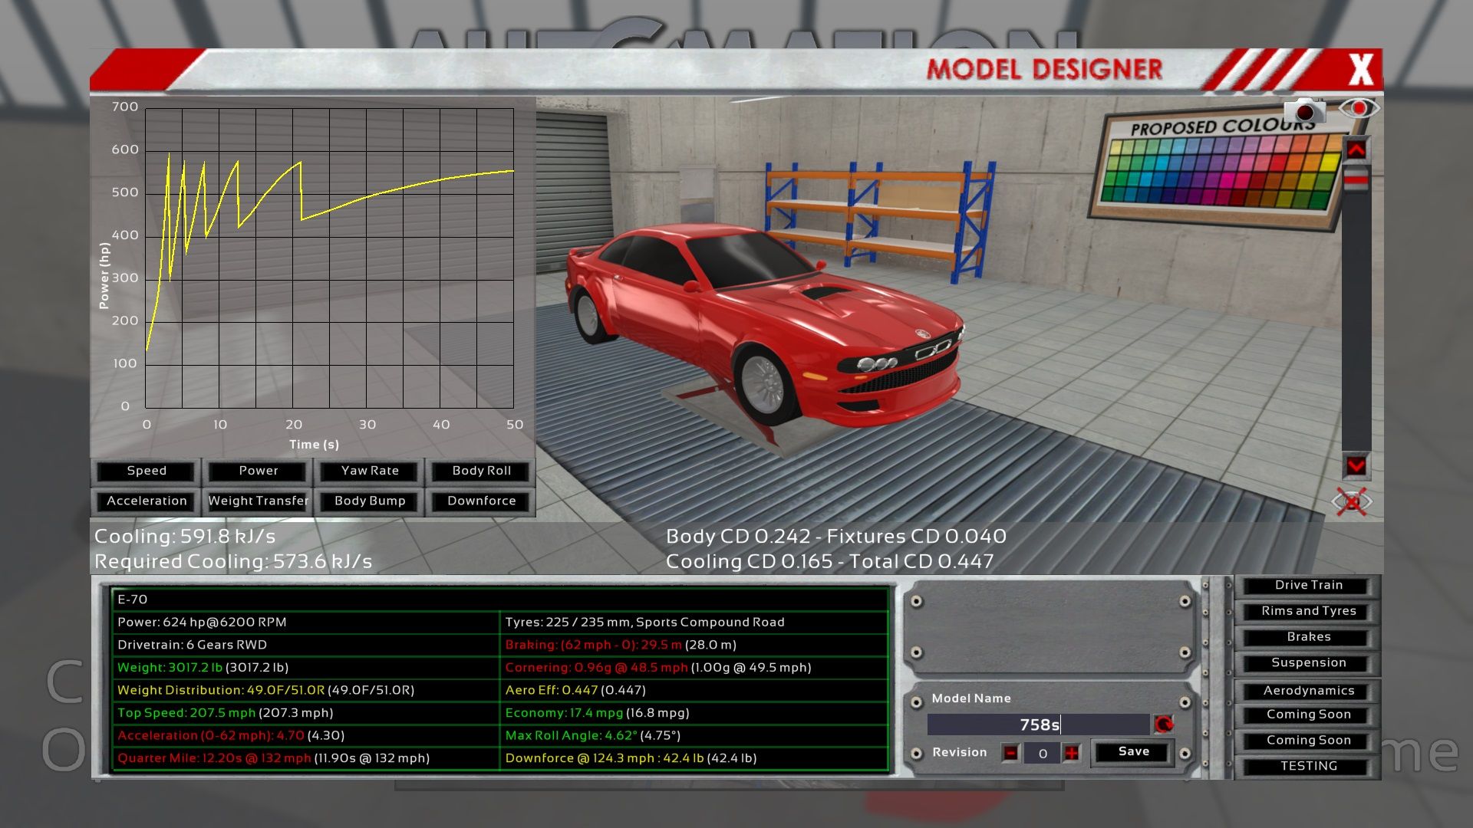Open the Drive Train section

[1308, 585]
